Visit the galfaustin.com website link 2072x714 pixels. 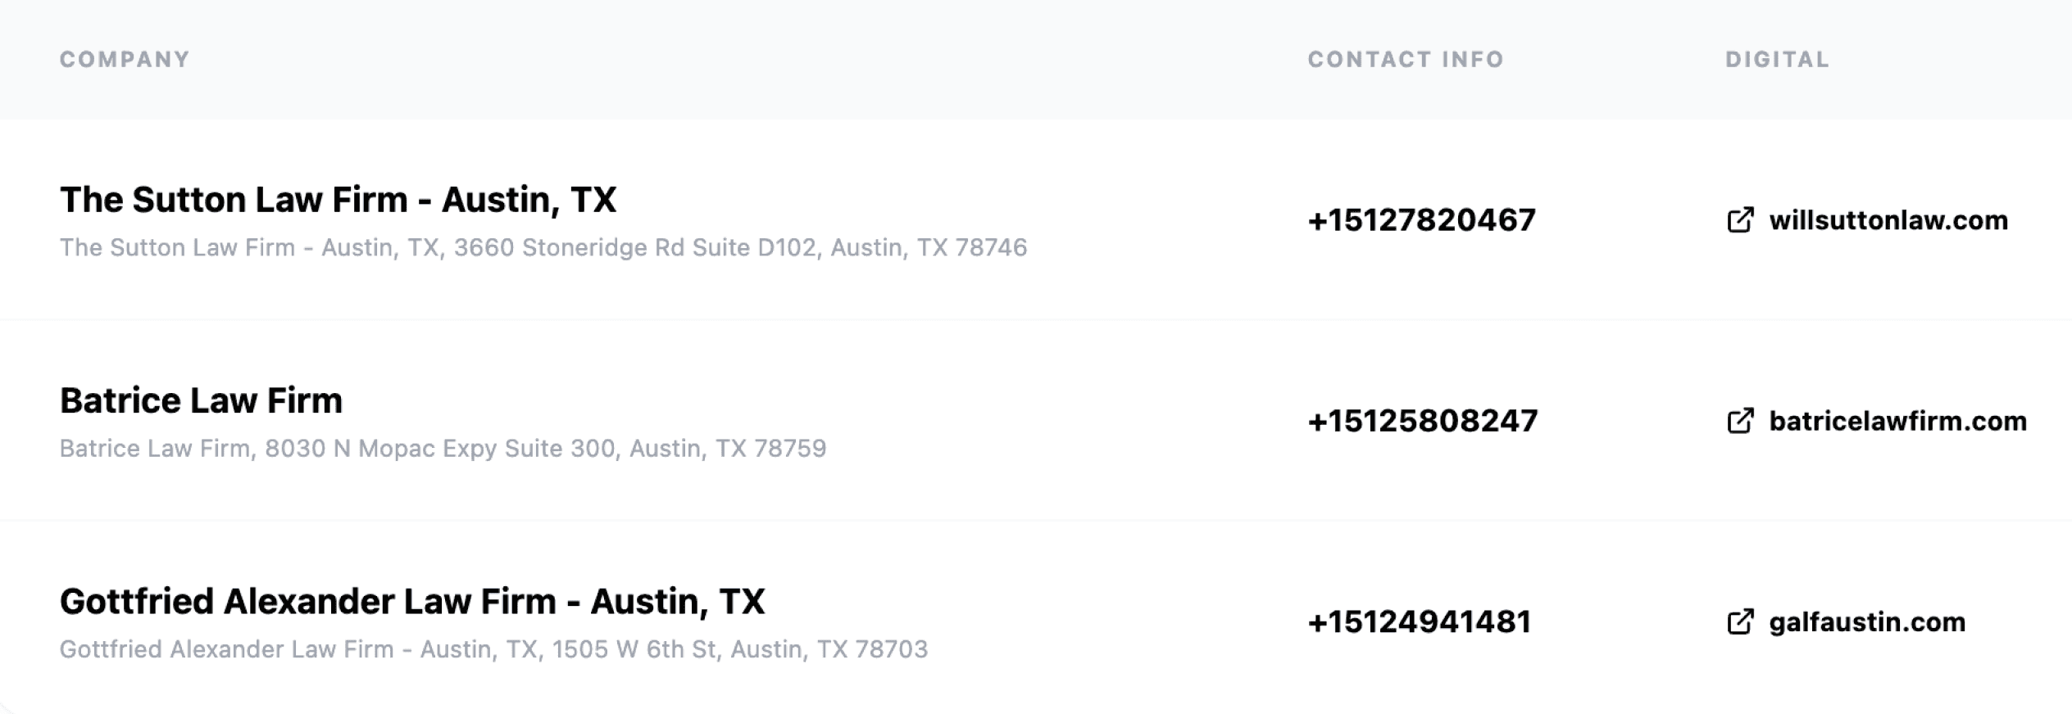pos(1866,622)
